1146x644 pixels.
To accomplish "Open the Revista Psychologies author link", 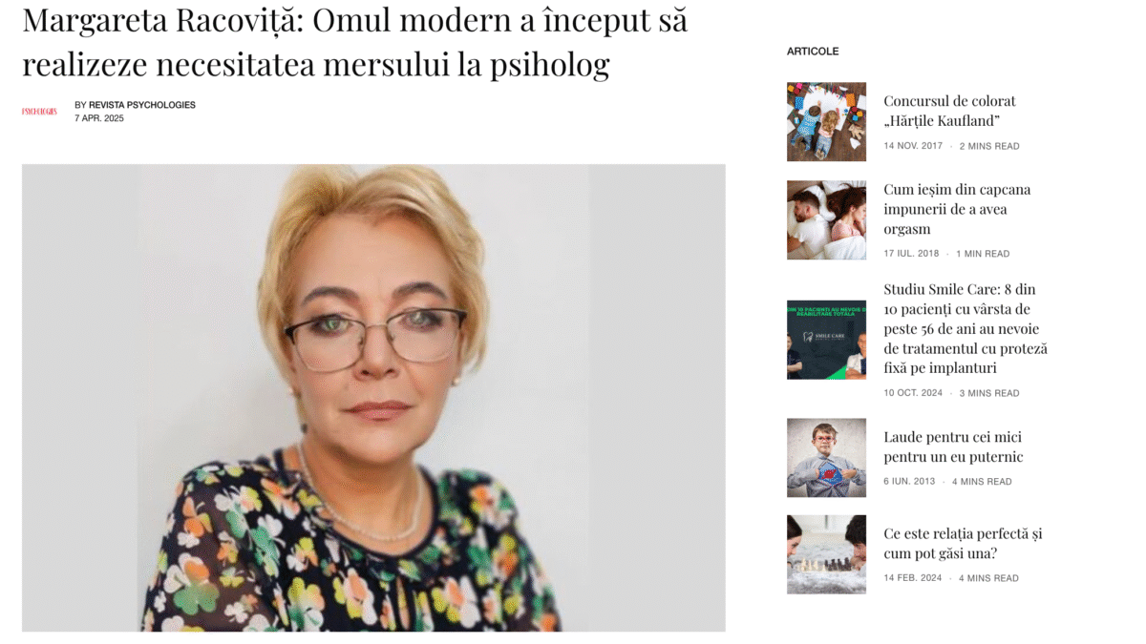I will coord(142,105).
